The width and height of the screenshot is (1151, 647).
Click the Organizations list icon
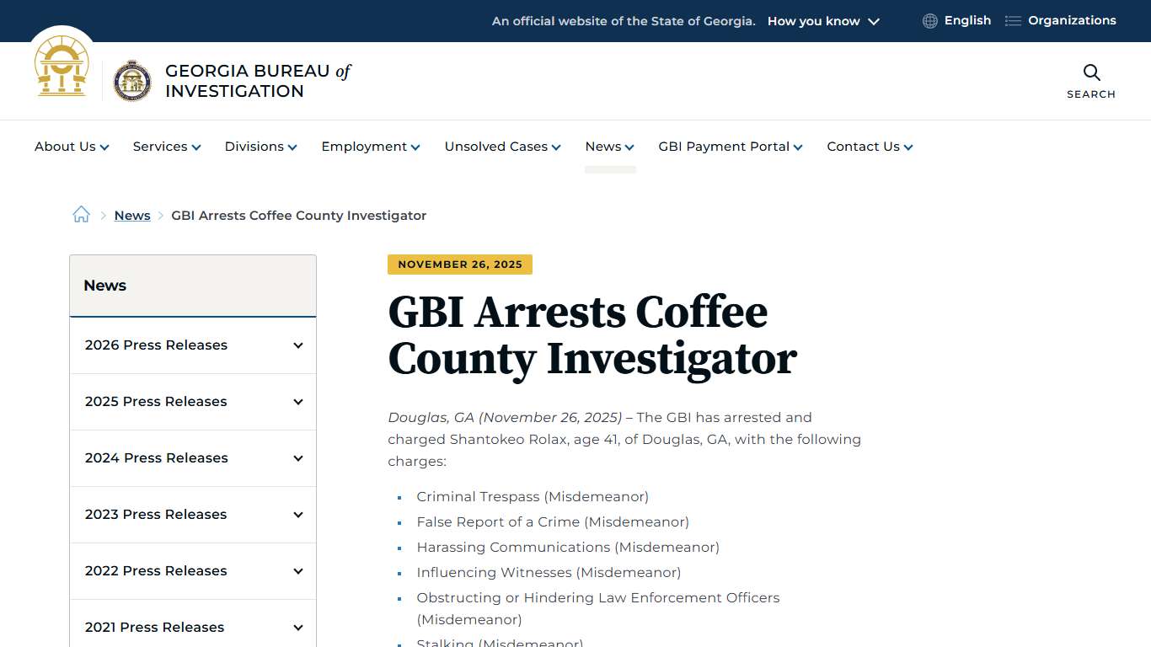pyautogui.click(x=1012, y=20)
